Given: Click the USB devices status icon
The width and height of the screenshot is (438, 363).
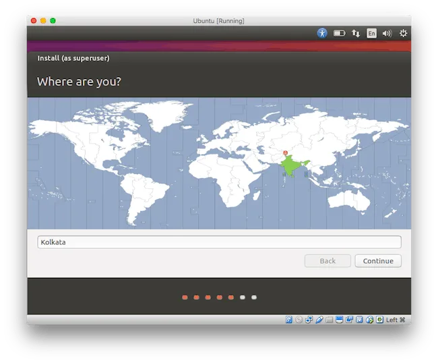Looking at the screenshot, I should pos(319,320).
